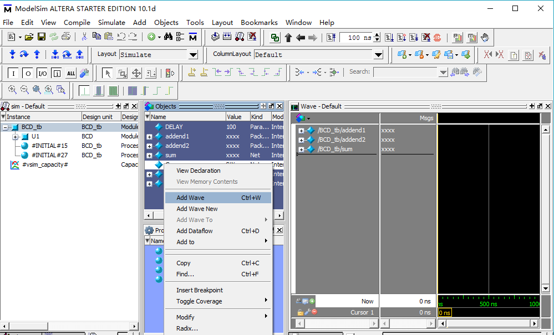Open the Search field dropdown arrow
Screen dimensions: 554x335
point(443,73)
